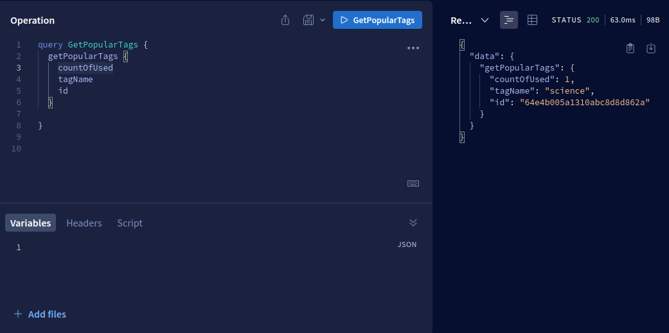The image size is (669, 333).
Task: Click line number 10 in operation editor
Action: (16, 149)
